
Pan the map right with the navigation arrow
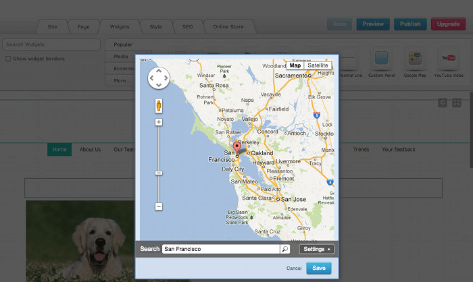[166, 78]
